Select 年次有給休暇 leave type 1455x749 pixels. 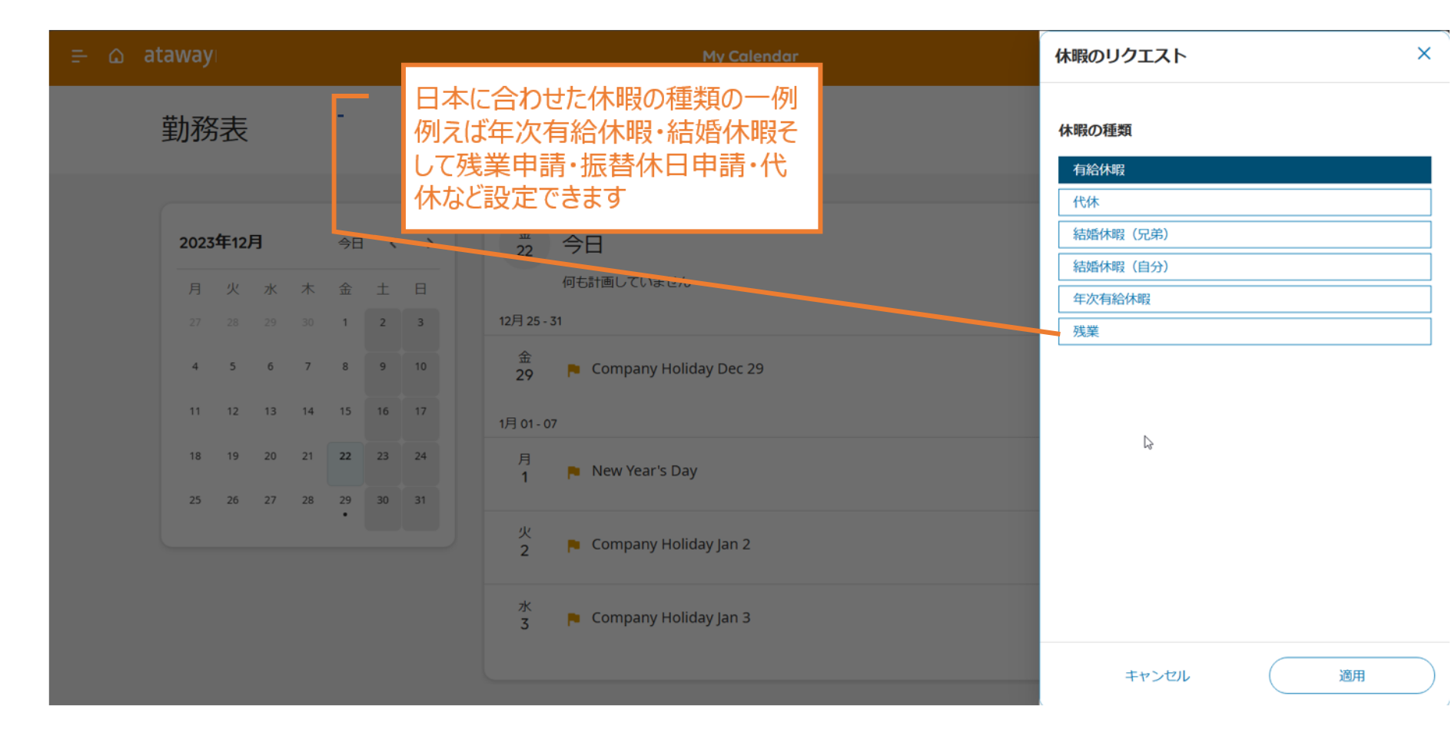tap(1244, 299)
